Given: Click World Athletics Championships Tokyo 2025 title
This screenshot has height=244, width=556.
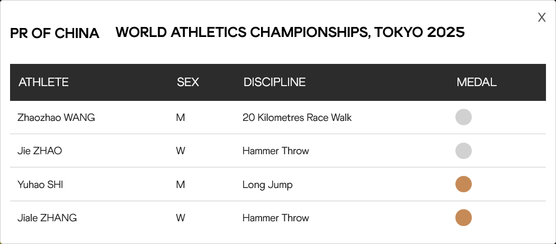Looking at the screenshot, I should click(290, 32).
